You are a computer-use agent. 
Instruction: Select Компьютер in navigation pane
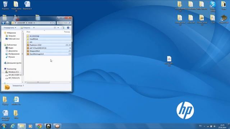tap(11, 69)
